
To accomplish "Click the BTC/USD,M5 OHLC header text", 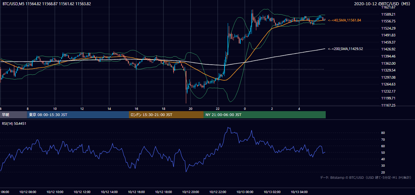I will coord(47,4).
